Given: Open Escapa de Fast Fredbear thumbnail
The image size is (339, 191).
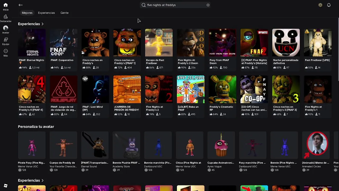Looking at the screenshot, I should click(159, 42).
